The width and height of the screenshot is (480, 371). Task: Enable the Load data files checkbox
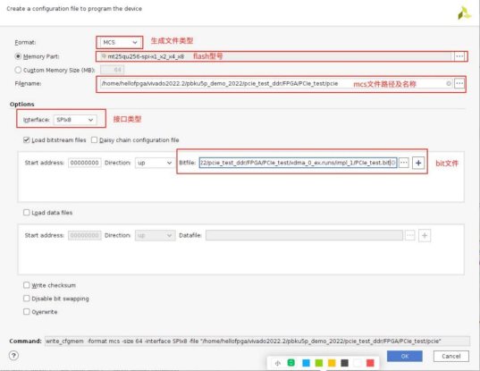click(27, 213)
